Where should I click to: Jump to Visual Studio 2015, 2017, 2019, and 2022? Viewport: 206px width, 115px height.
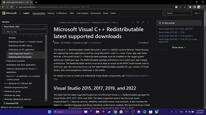(x=175, y=29)
